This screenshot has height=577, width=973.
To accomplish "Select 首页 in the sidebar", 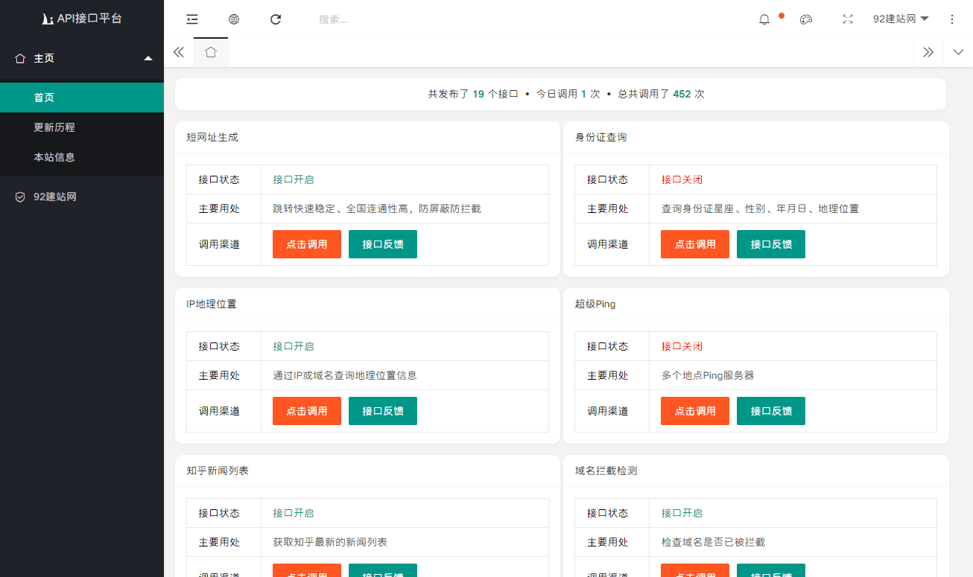I will coord(82,98).
